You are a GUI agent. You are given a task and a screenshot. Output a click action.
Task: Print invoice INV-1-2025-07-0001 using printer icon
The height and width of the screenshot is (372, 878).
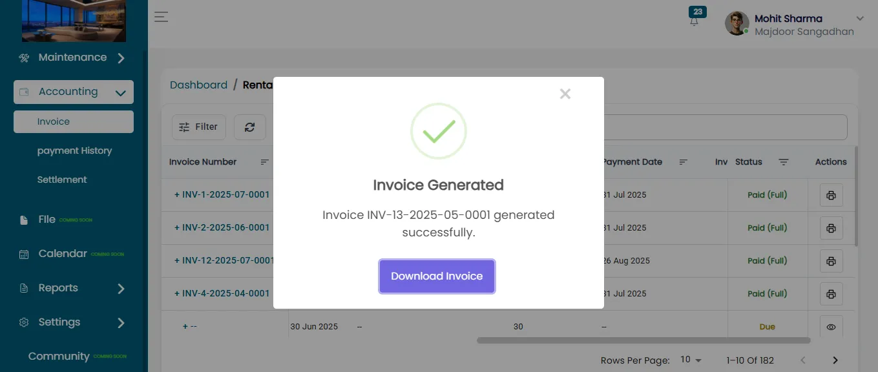pyautogui.click(x=831, y=195)
